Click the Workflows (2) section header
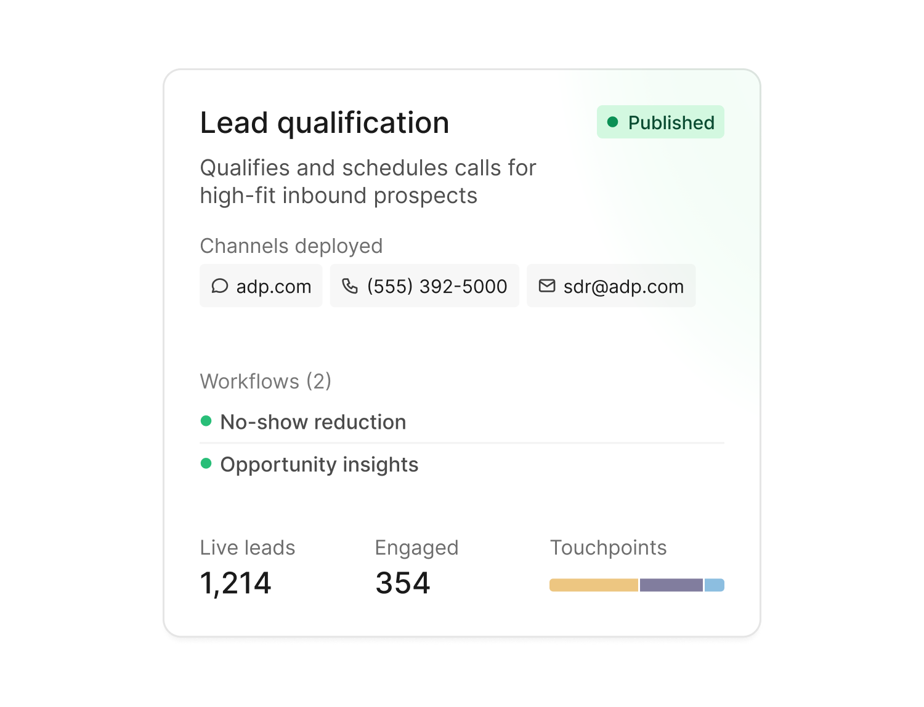The height and width of the screenshot is (707, 924). 265,381
